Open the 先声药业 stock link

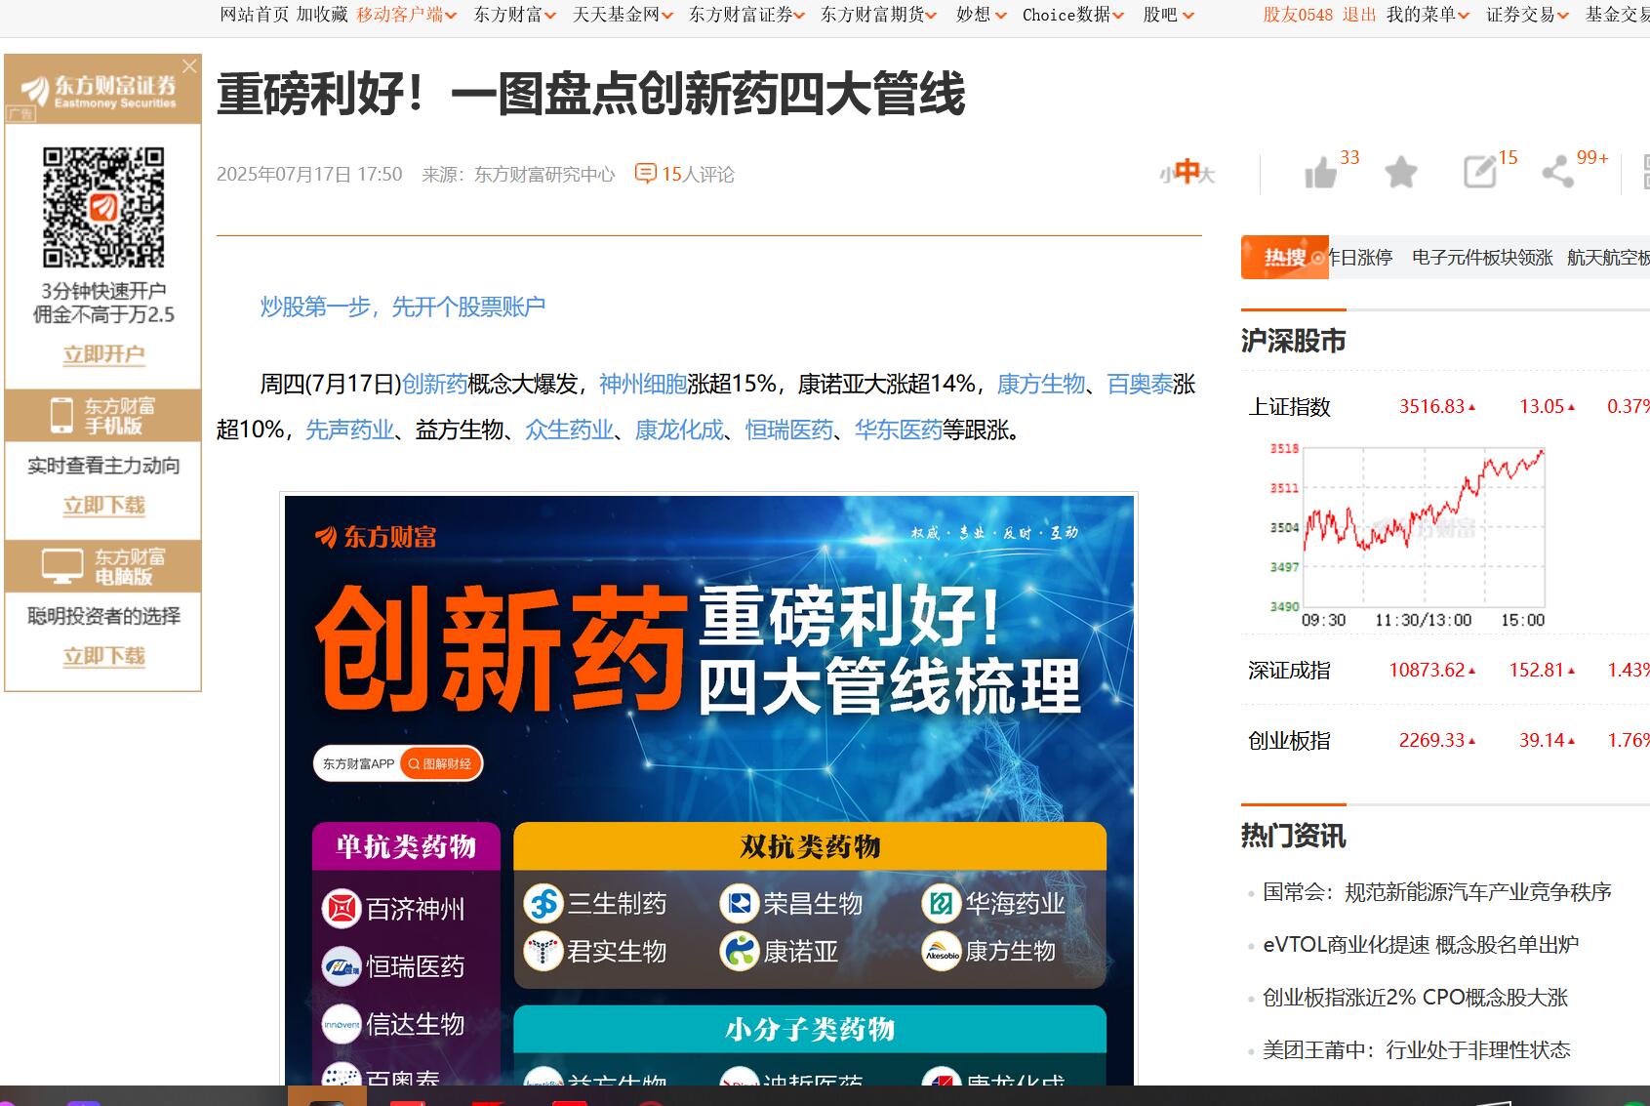[349, 430]
